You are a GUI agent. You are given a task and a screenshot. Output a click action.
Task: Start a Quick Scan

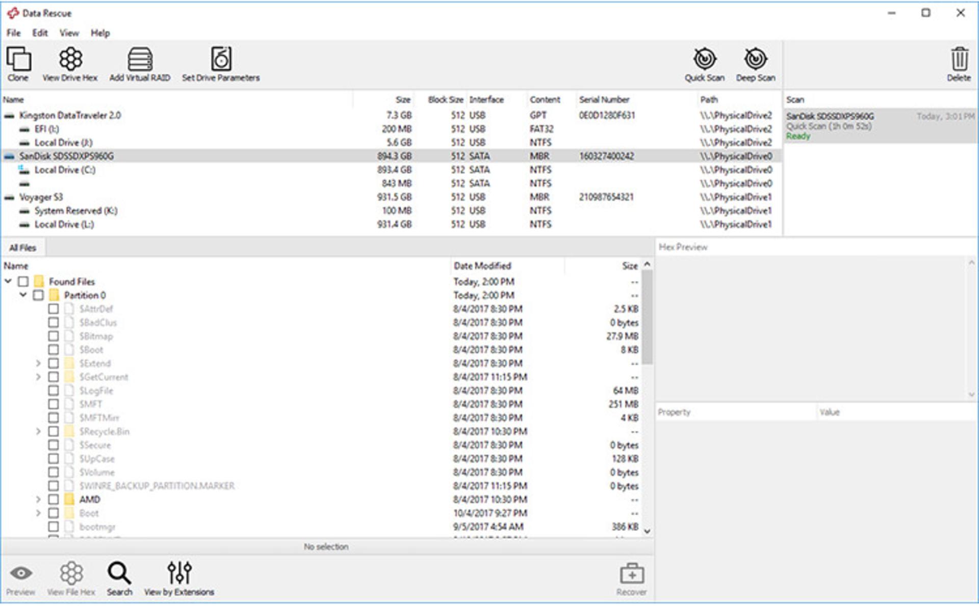point(705,59)
